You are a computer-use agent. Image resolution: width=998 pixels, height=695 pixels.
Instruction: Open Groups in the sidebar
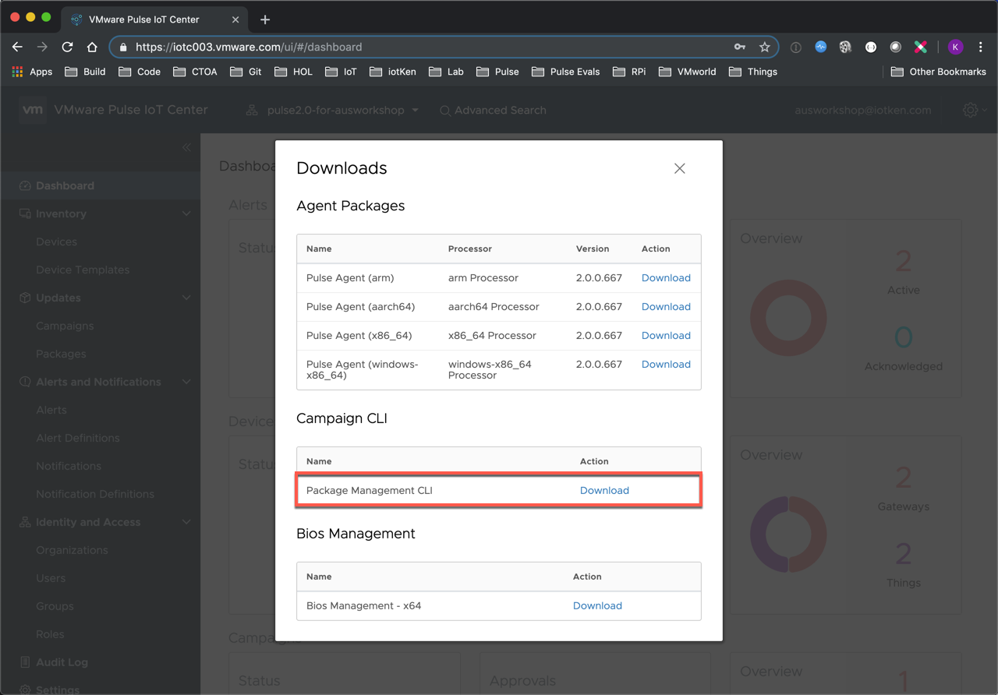click(55, 606)
